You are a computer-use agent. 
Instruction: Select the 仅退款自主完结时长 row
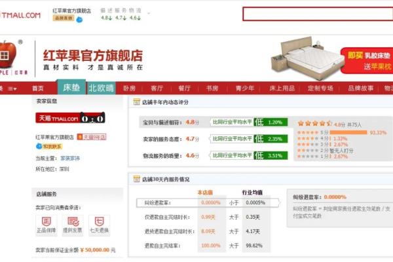(x=204, y=217)
